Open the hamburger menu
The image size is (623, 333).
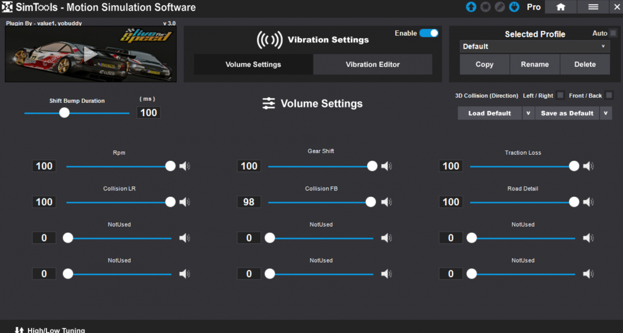593,7
